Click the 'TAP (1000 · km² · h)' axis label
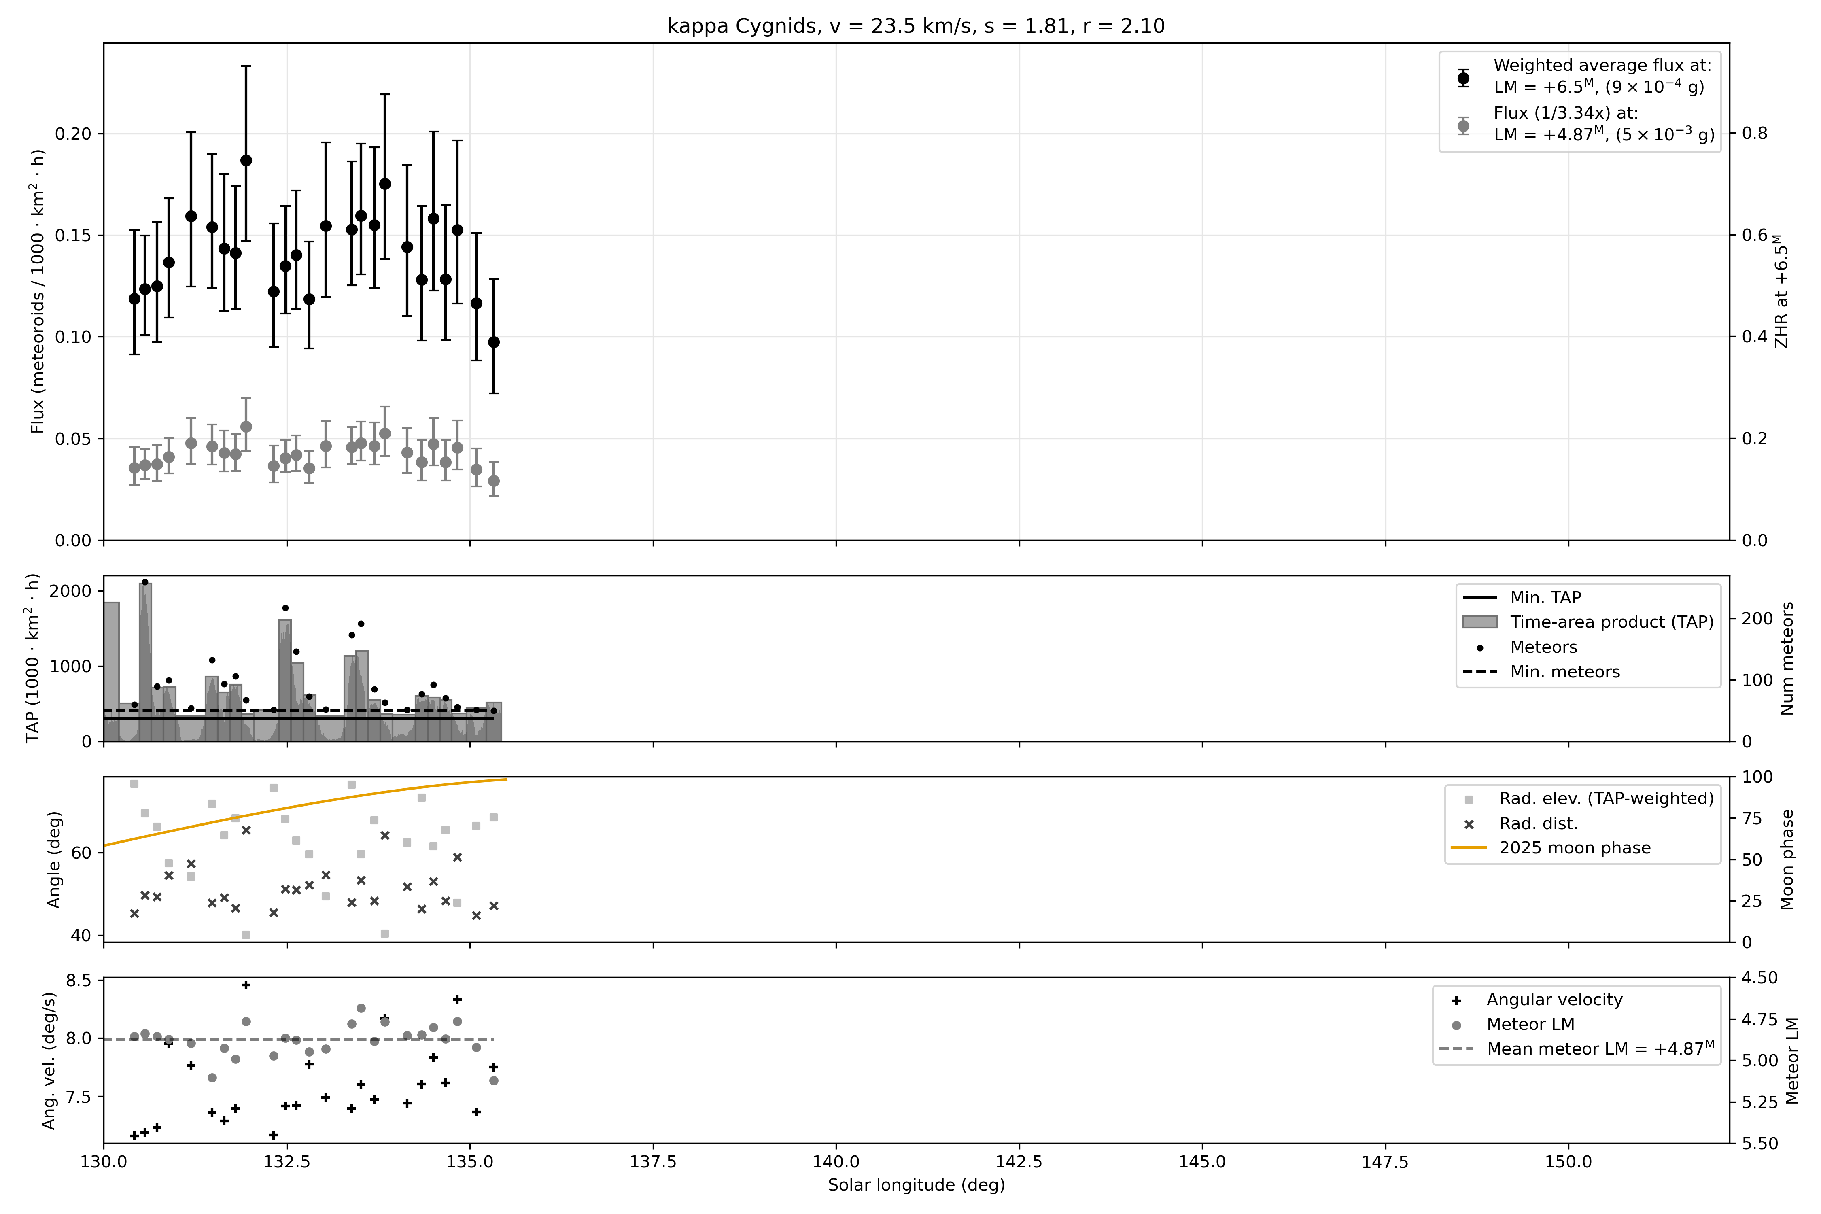 [x=32, y=658]
